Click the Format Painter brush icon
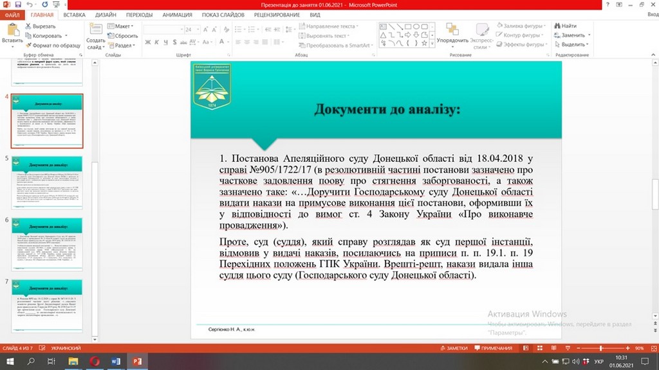The width and height of the screenshot is (659, 370). pyautogui.click(x=28, y=46)
